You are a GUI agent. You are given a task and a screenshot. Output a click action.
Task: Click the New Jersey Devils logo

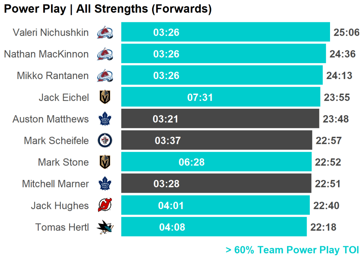pyautogui.click(x=105, y=205)
